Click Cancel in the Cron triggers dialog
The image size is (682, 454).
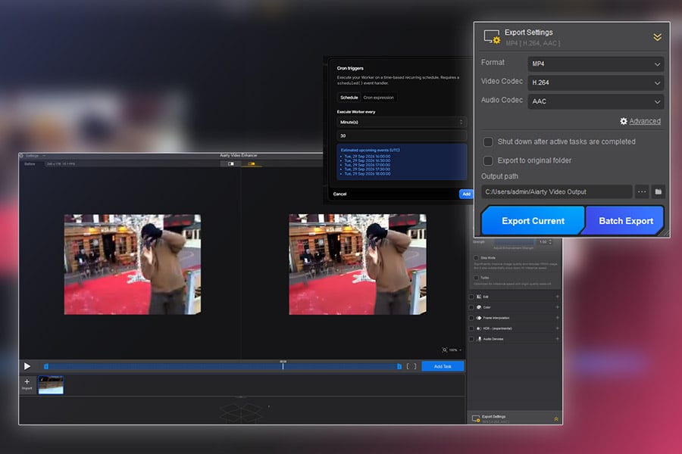coord(339,194)
